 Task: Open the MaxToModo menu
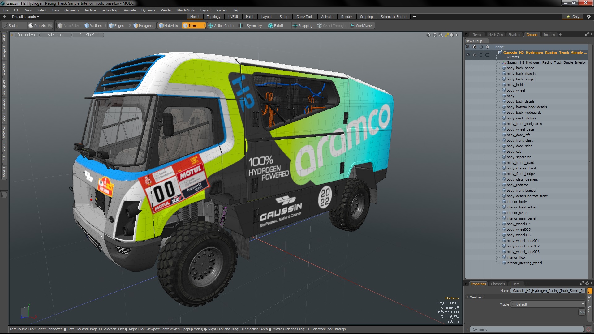[x=186, y=10]
